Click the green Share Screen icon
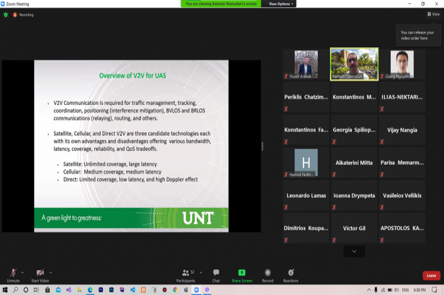The image size is (444, 295). click(x=242, y=273)
